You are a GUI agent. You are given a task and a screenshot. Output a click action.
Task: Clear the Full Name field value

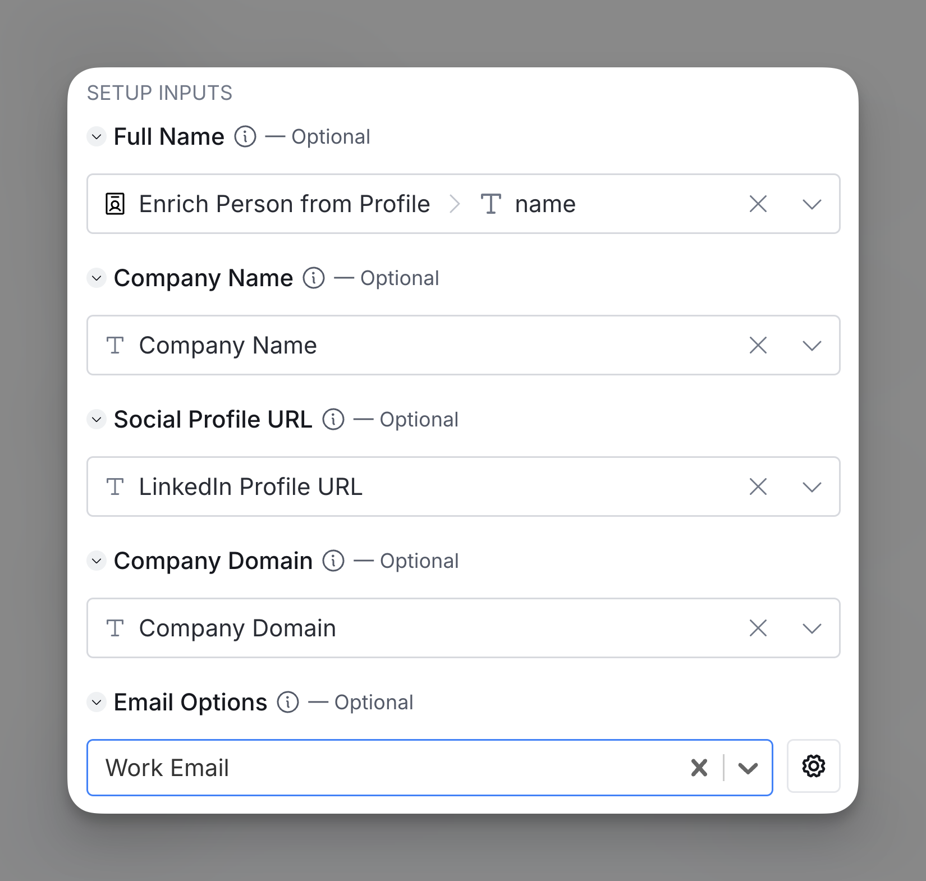(758, 204)
